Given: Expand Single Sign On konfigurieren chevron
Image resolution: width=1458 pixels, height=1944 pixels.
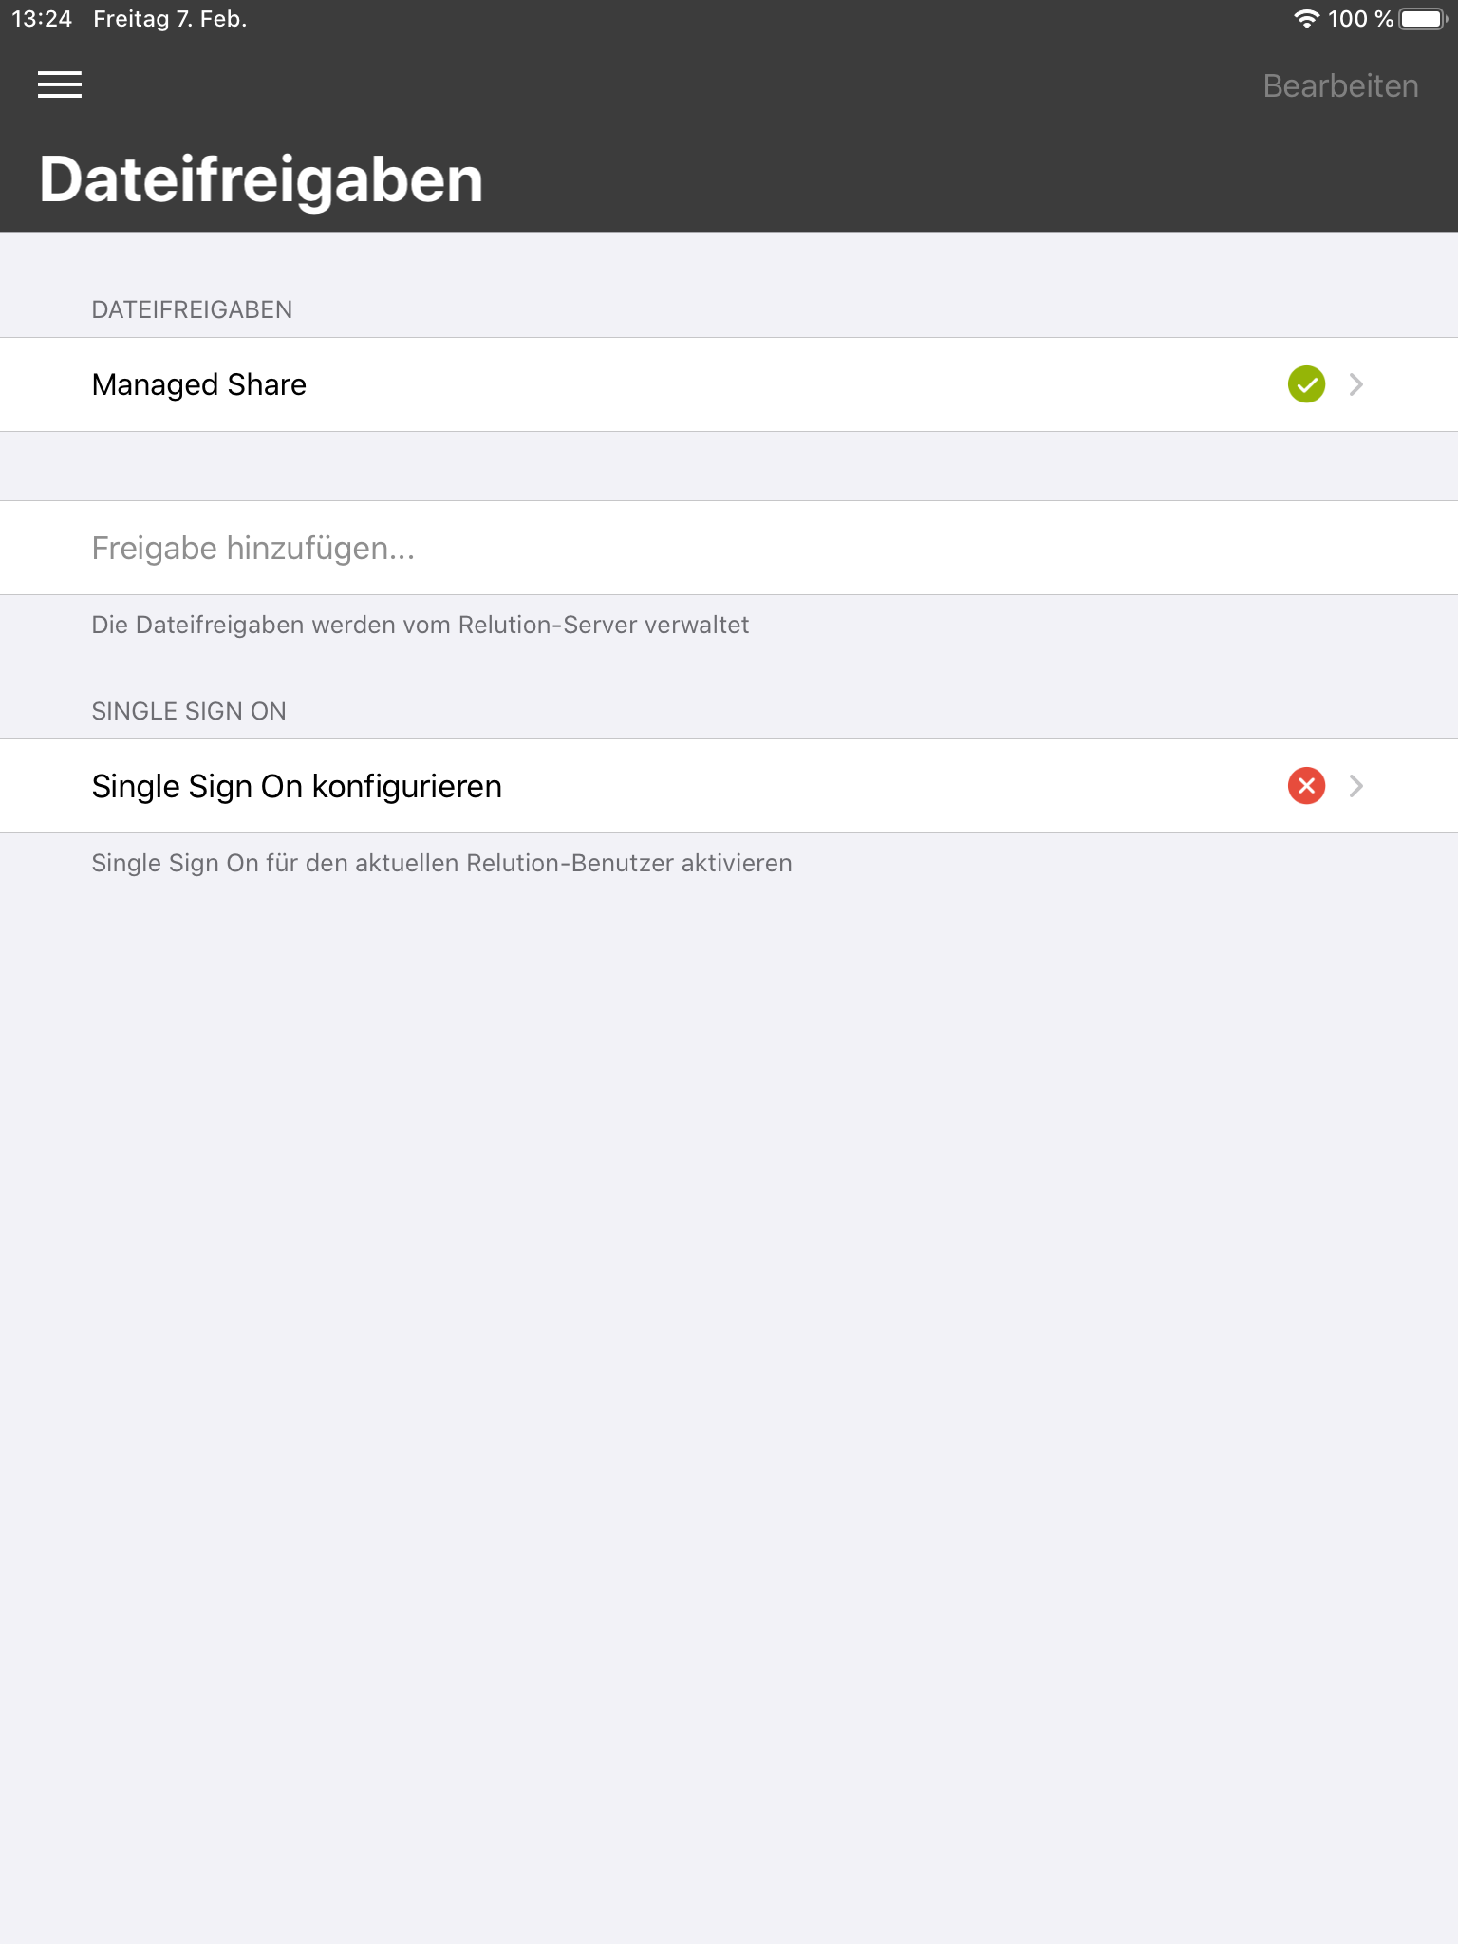Looking at the screenshot, I should [1356, 786].
